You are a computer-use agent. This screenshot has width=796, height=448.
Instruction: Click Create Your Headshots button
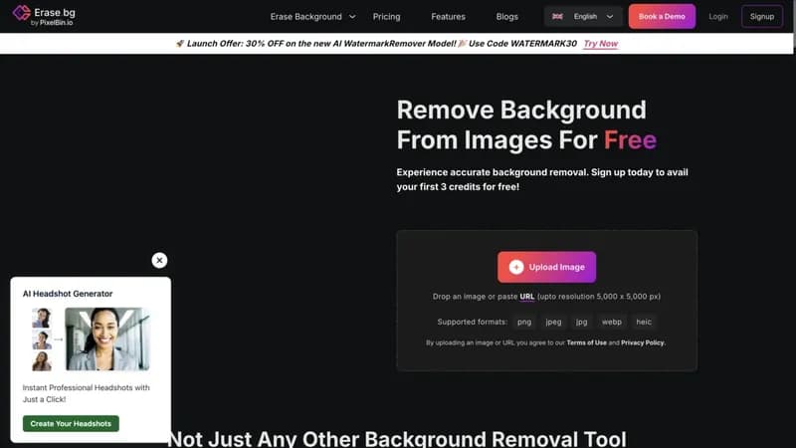[71, 424]
